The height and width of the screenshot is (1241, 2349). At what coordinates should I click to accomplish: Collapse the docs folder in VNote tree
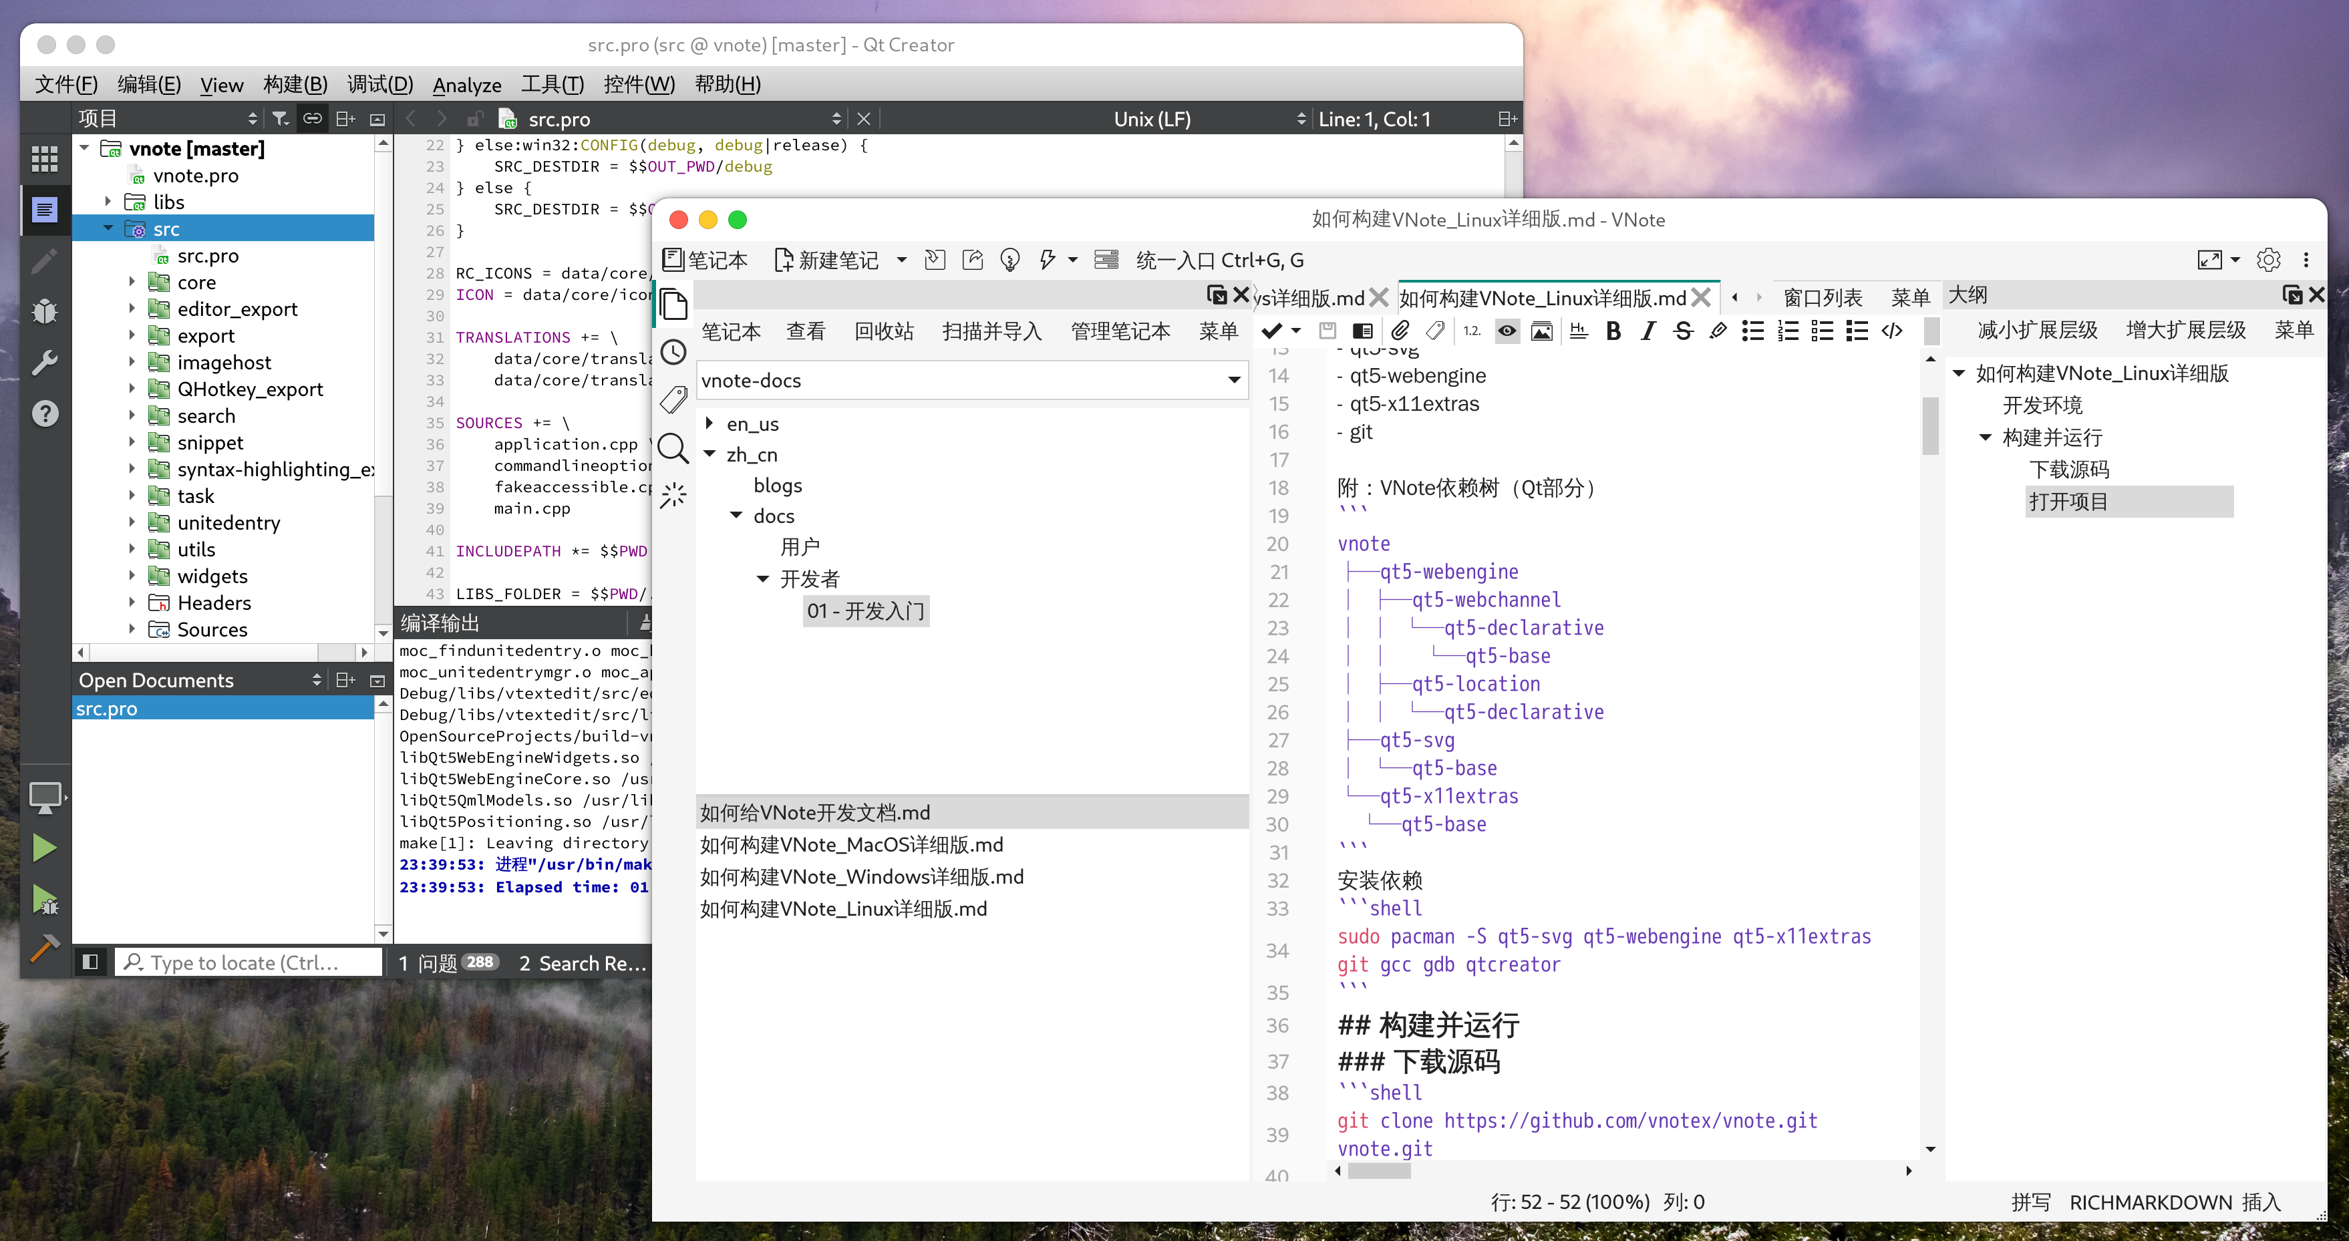pyautogui.click(x=737, y=516)
